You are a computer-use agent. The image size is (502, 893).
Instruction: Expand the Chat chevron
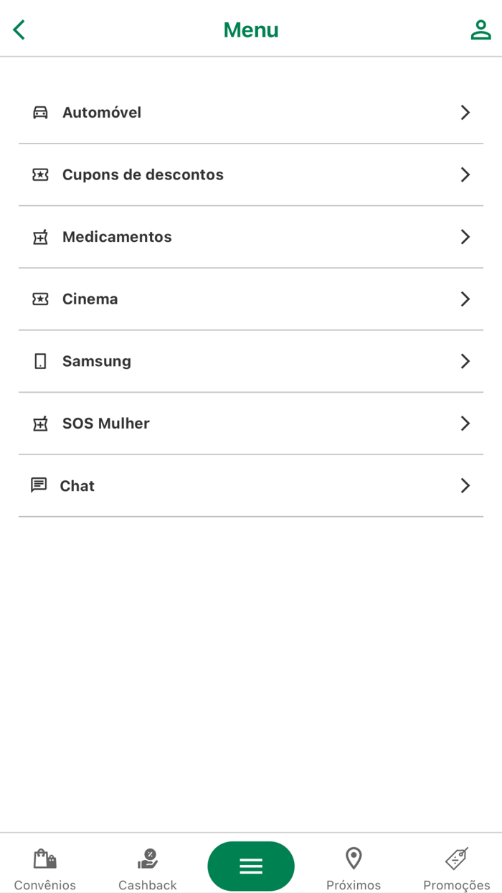point(465,485)
